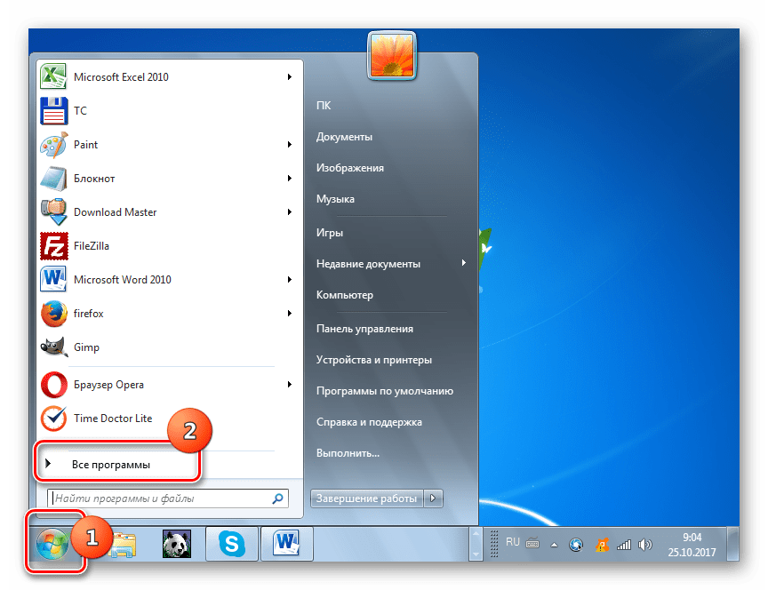This screenshot has height=590, width=768.
Task: Expand Недавние документы submenu
Action: coord(367,263)
